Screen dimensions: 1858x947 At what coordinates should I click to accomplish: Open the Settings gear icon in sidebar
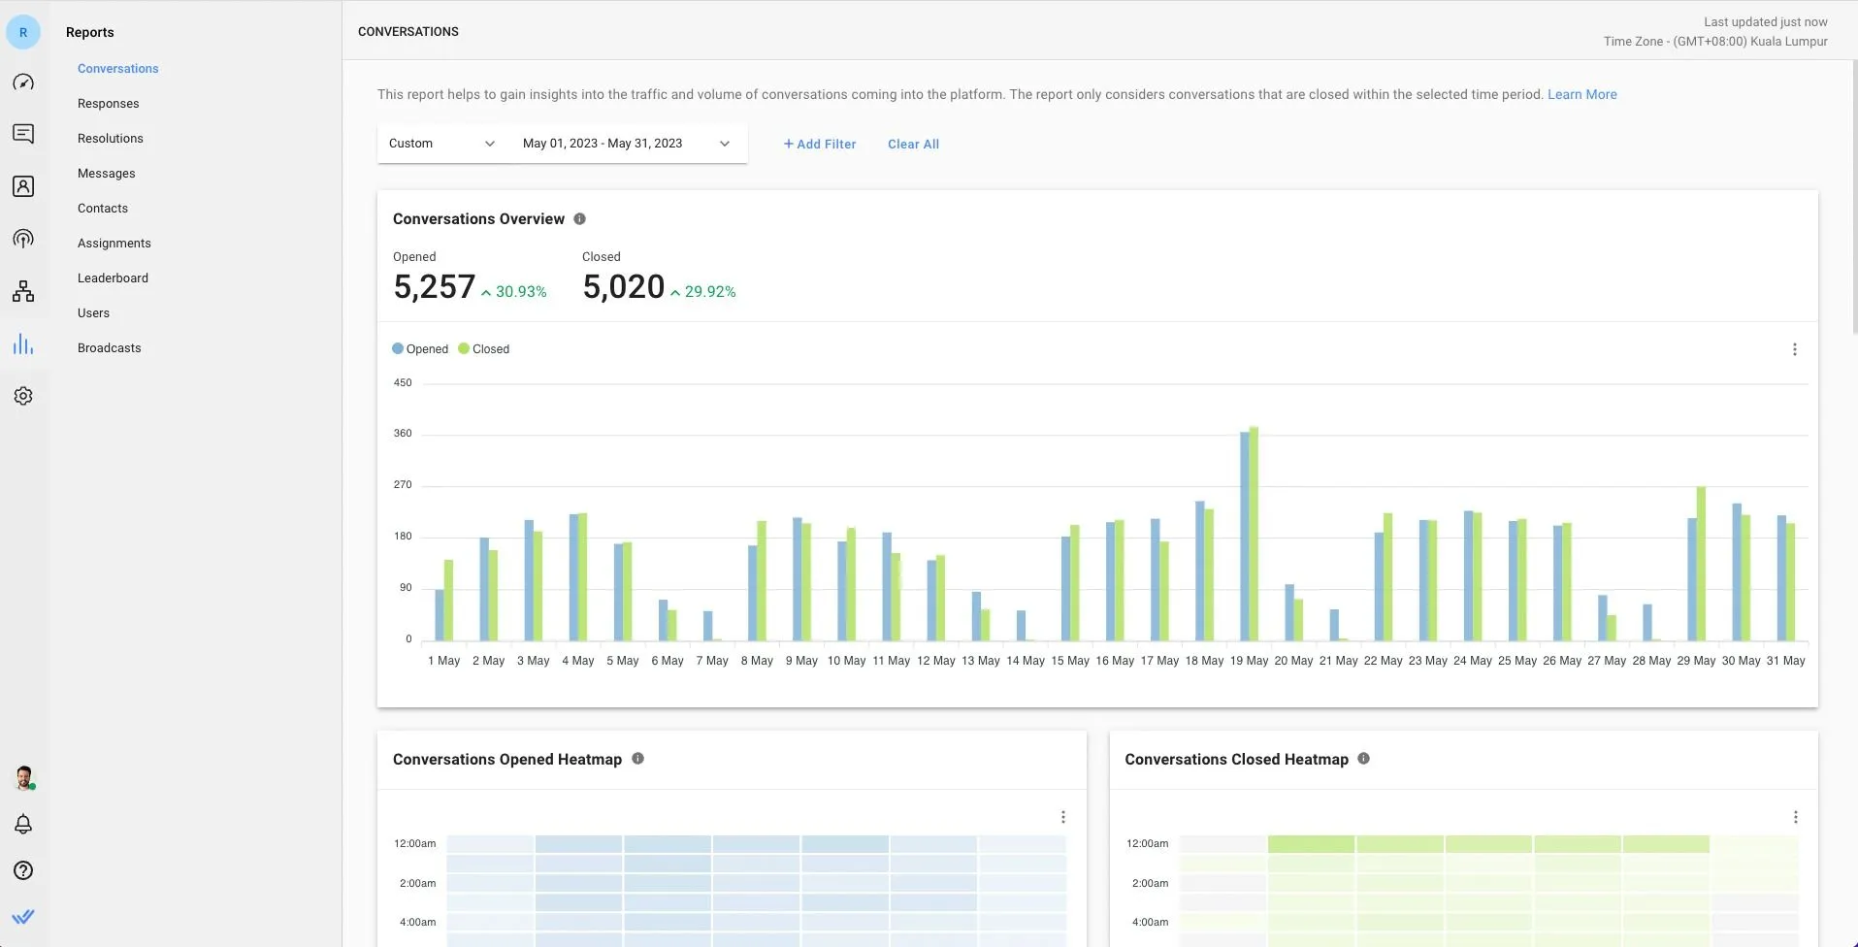point(23,396)
